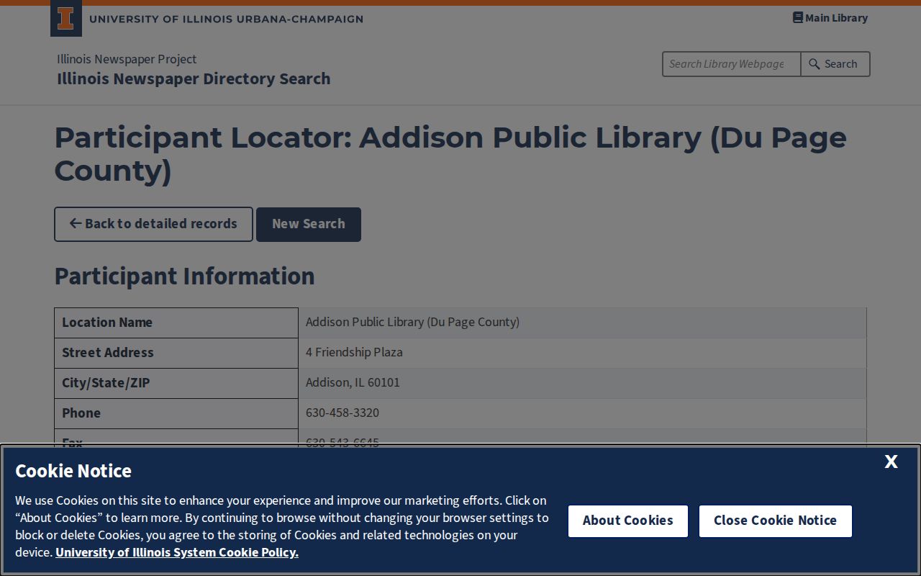Select the phone number 630-458-3320
The width and height of the screenshot is (921, 576).
(342, 413)
